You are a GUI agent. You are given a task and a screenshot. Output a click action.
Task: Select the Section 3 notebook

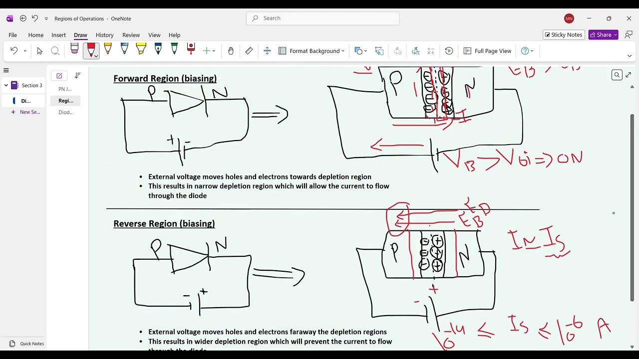coord(27,85)
